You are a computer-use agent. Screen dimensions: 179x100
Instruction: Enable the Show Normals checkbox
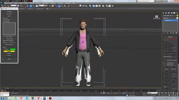click(x=164, y=49)
